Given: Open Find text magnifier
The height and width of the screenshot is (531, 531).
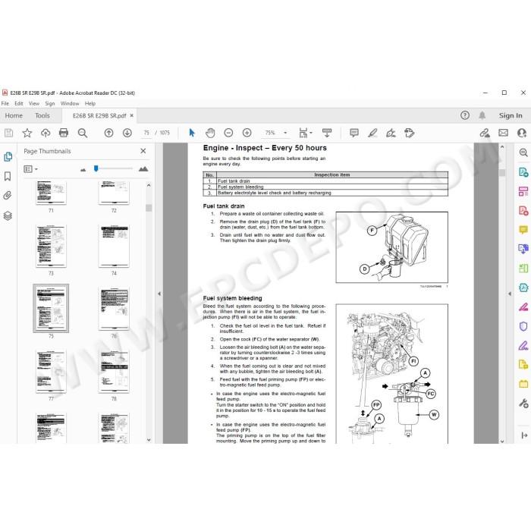Looking at the screenshot, I should point(83,133).
